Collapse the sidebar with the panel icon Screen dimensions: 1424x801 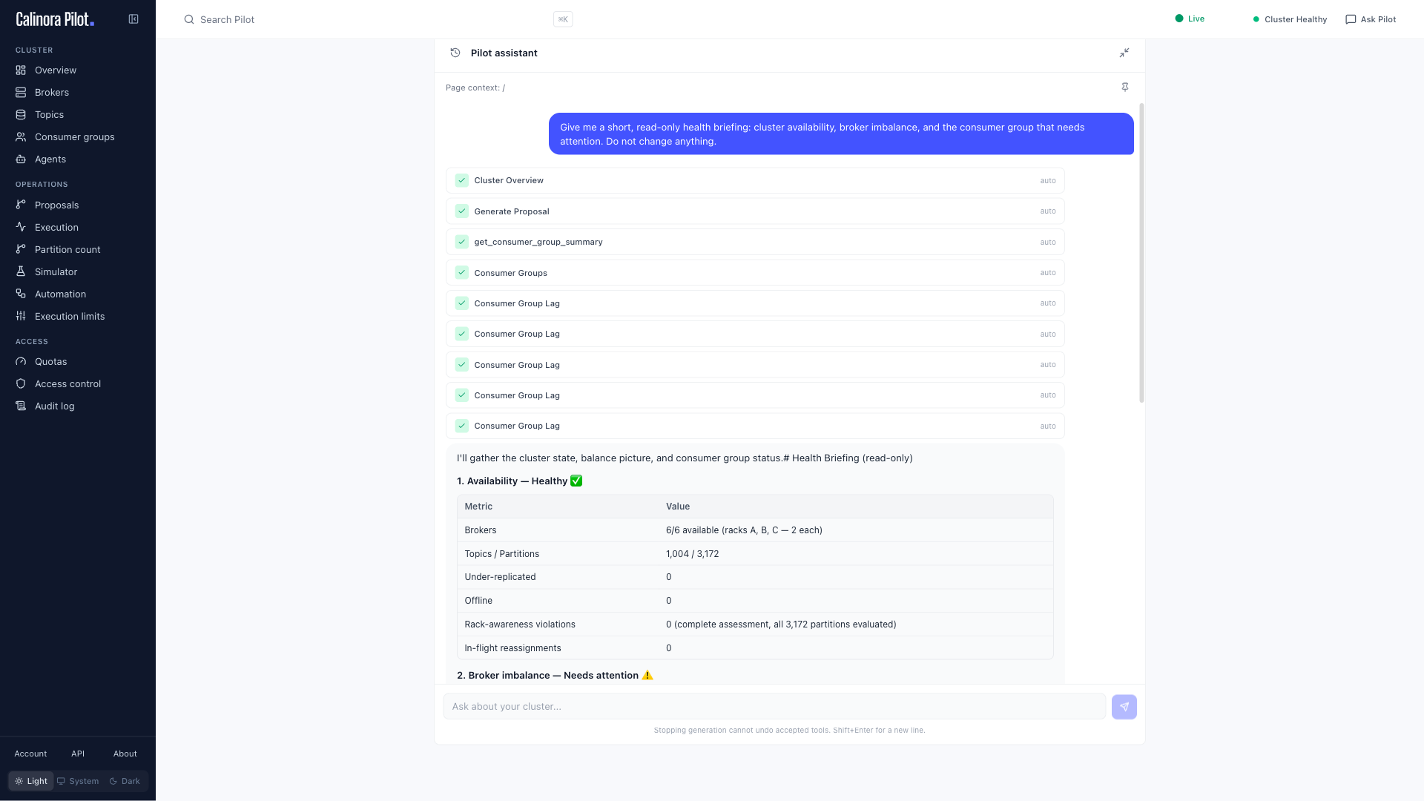[x=133, y=19]
